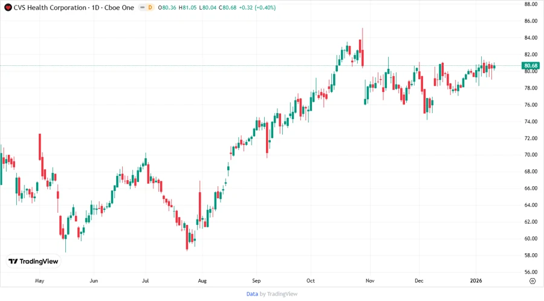
Task: Click the Jun label on time axis
Action: coord(94,281)
